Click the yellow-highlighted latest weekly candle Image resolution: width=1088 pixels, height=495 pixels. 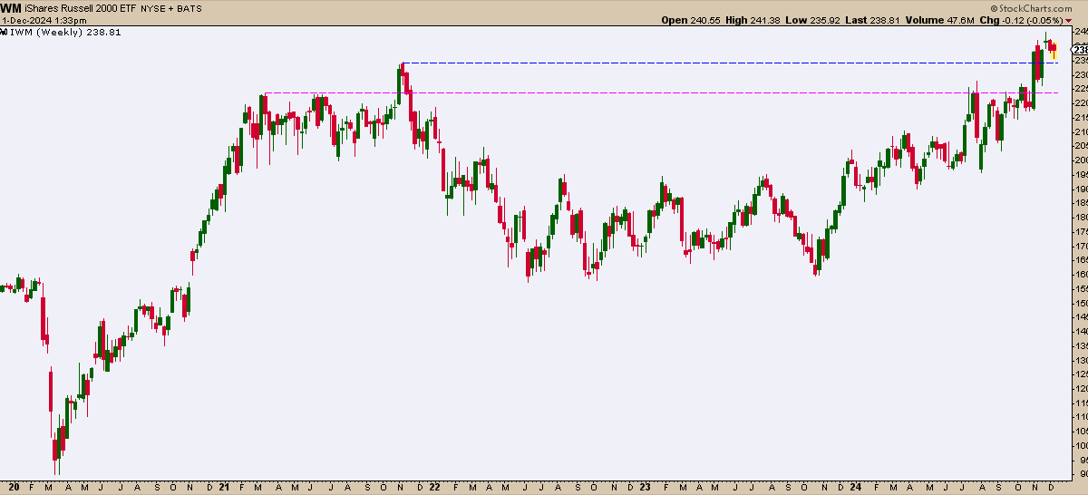point(1054,50)
